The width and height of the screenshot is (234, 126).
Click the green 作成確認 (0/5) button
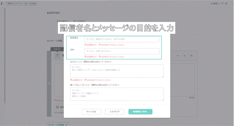pos(140,112)
